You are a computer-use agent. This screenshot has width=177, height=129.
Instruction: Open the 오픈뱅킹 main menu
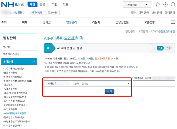[149, 22]
